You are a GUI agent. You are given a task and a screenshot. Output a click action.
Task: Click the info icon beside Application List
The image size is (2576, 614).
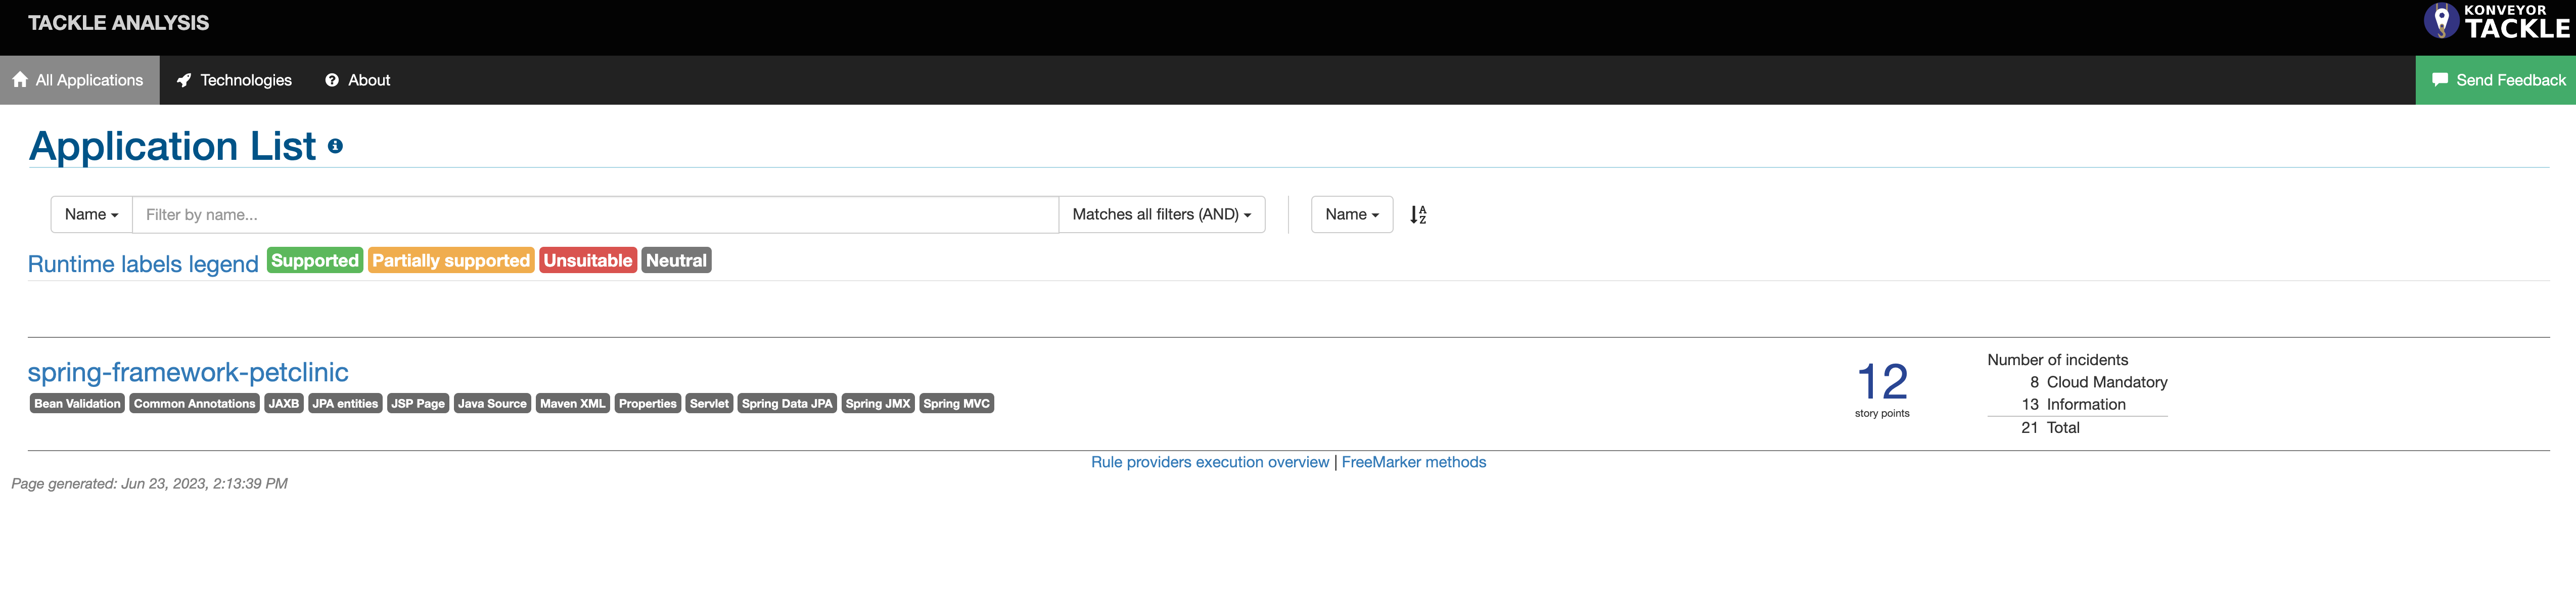(x=335, y=147)
